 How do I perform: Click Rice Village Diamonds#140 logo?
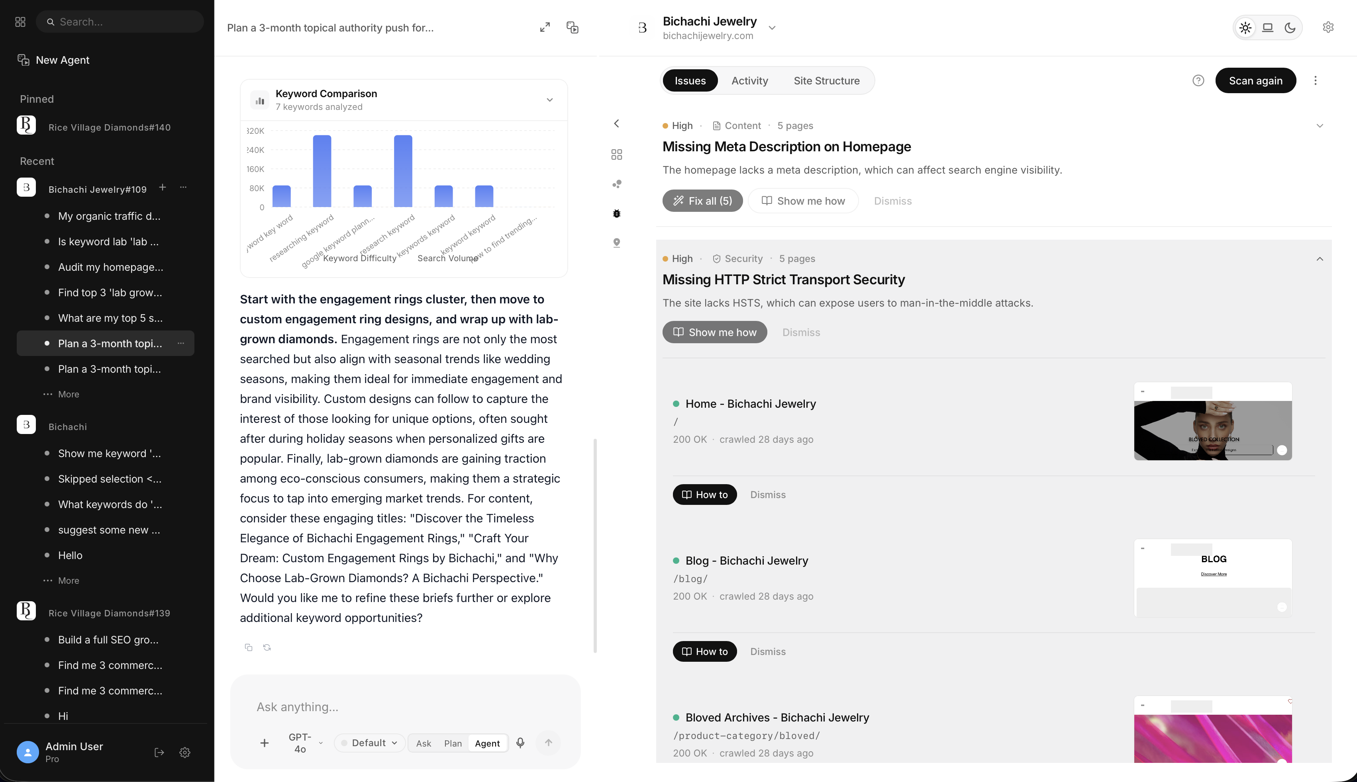coord(26,125)
